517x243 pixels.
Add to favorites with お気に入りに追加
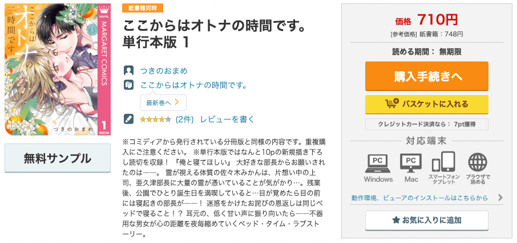427,220
